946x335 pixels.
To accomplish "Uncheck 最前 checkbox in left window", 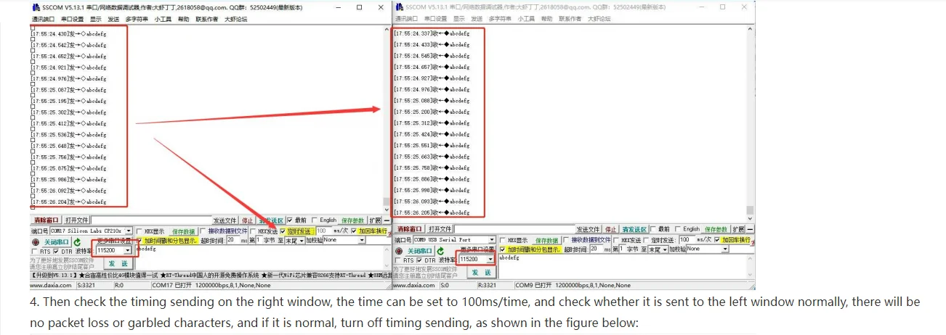I will 290,220.
